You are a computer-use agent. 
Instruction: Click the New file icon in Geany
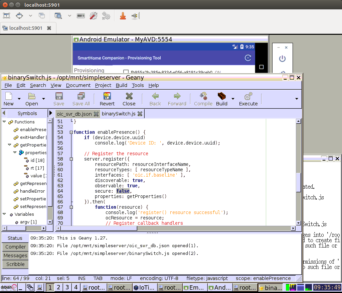(x=9, y=96)
